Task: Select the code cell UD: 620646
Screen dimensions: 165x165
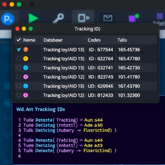Action: 101,86
